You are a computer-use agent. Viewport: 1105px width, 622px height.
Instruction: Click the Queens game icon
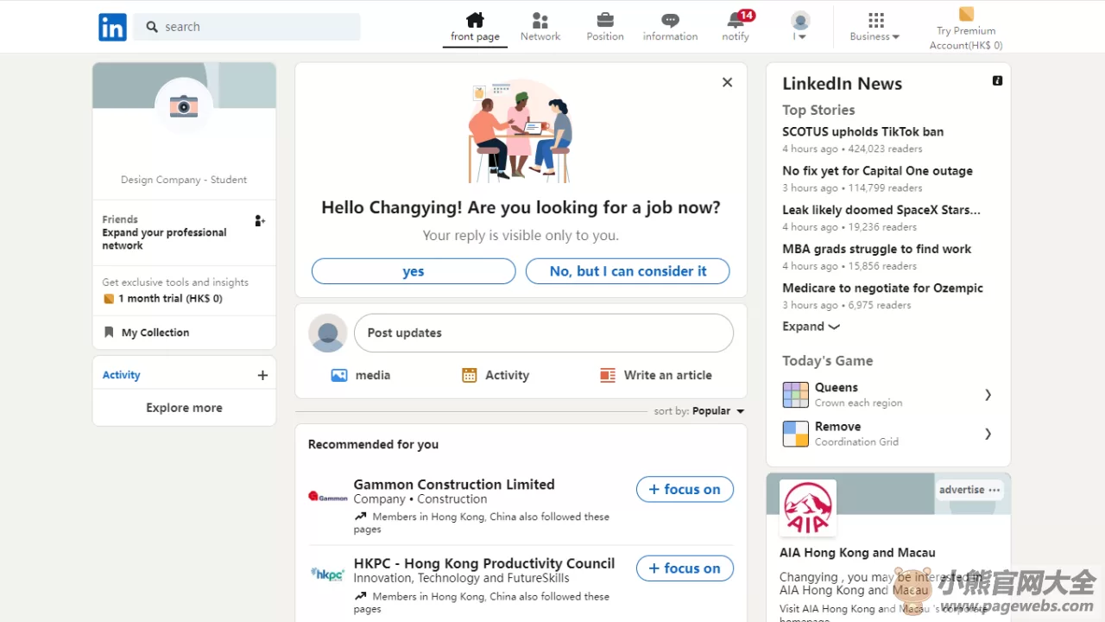(x=795, y=395)
